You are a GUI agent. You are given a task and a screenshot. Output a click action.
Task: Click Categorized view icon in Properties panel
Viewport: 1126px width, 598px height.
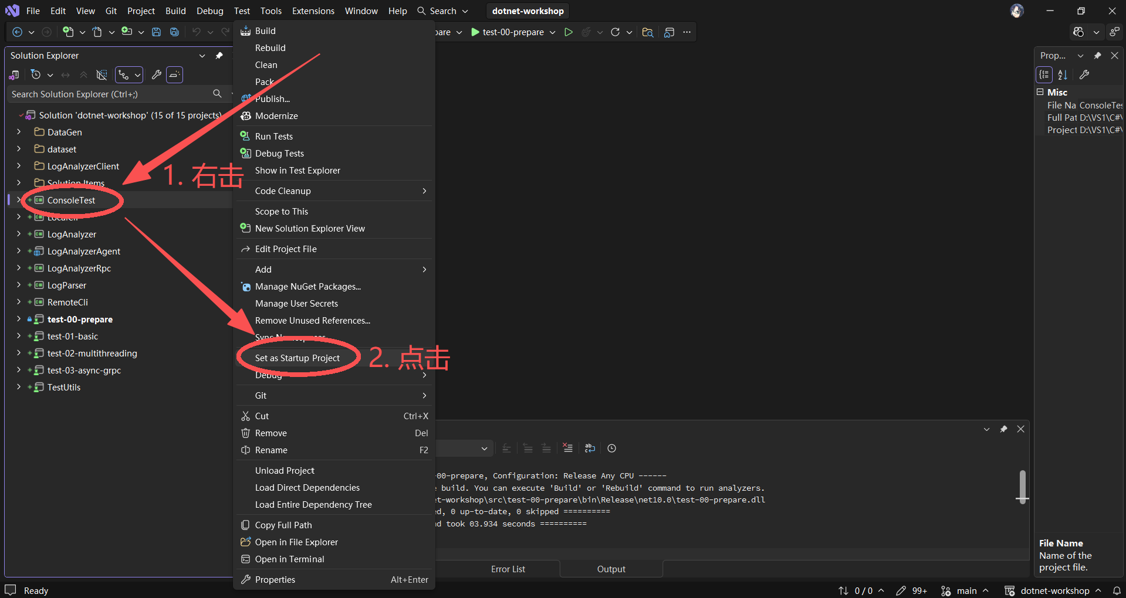(1044, 74)
